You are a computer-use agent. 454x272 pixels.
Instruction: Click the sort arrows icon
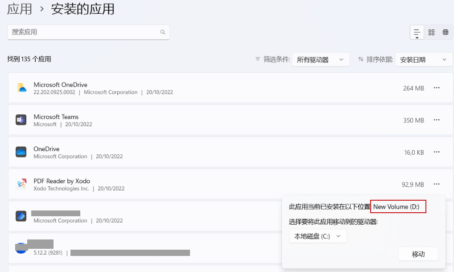[361, 59]
